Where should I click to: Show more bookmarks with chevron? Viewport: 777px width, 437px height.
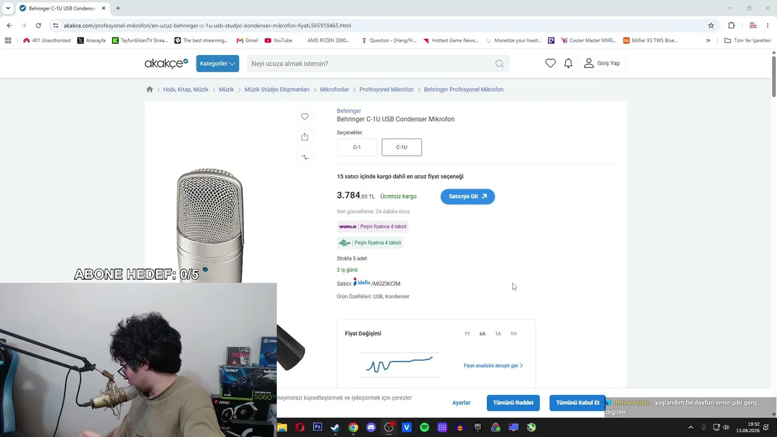[x=708, y=41]
